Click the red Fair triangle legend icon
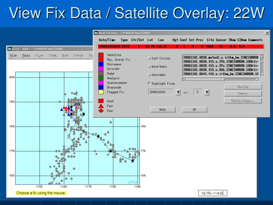The image size is (273, 205). point(101,106)
